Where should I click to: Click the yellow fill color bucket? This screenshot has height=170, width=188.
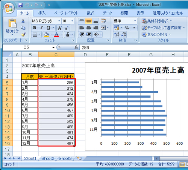(x=46, y=34)
